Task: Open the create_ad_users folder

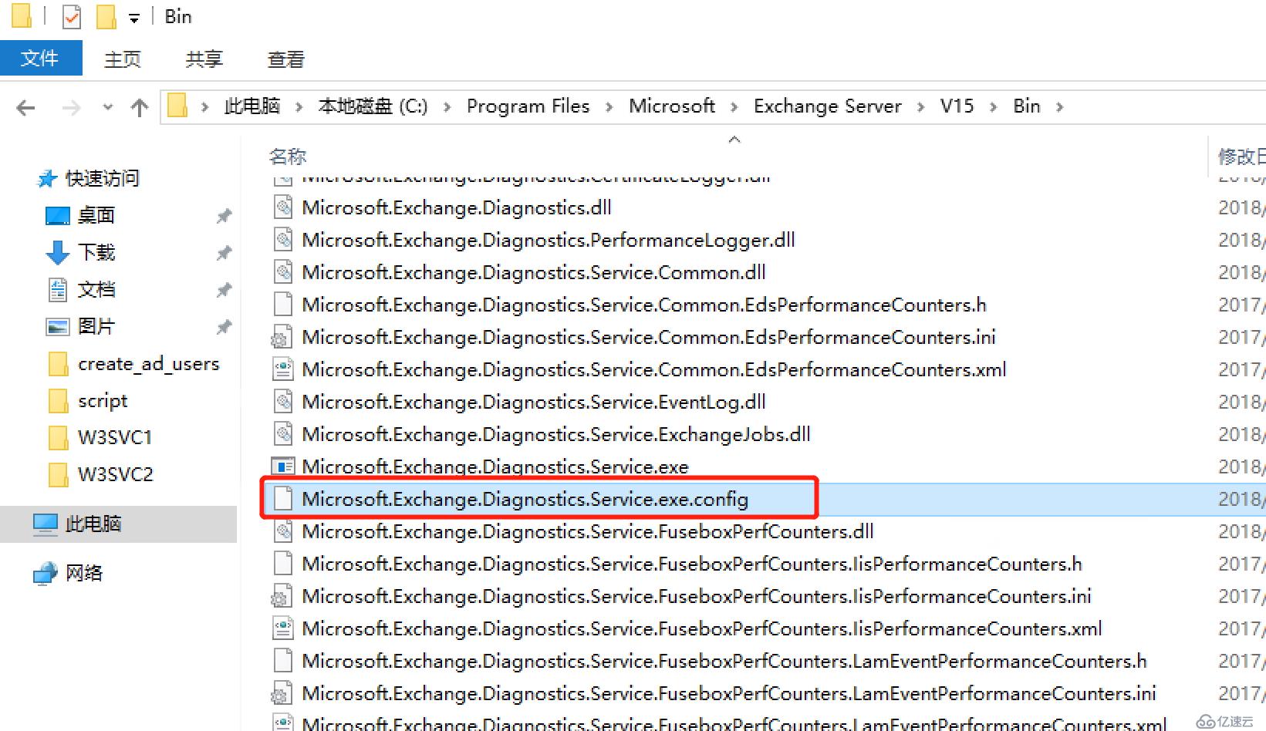Action: pos(148,363)
